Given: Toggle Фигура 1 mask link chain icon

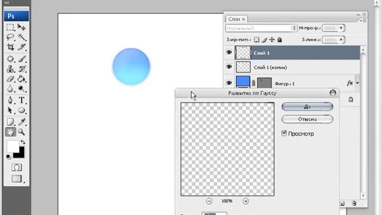Looking at the screenshot, I should click(253, 83).
